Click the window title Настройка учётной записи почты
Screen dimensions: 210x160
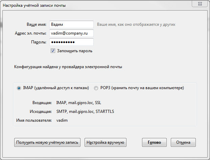coord(34,5)
